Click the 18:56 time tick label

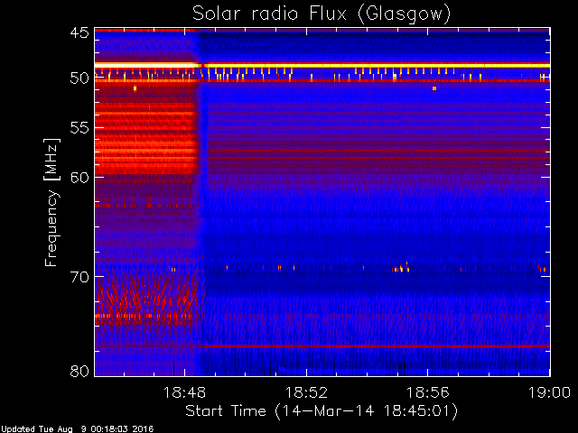pyautogui.click(x=427, y=392)
